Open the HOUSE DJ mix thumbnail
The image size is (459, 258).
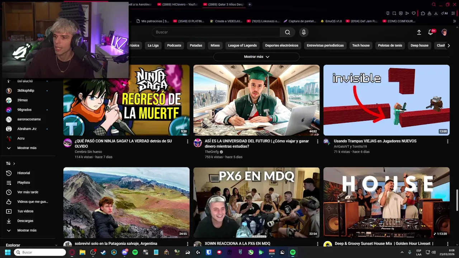point(386,202)
